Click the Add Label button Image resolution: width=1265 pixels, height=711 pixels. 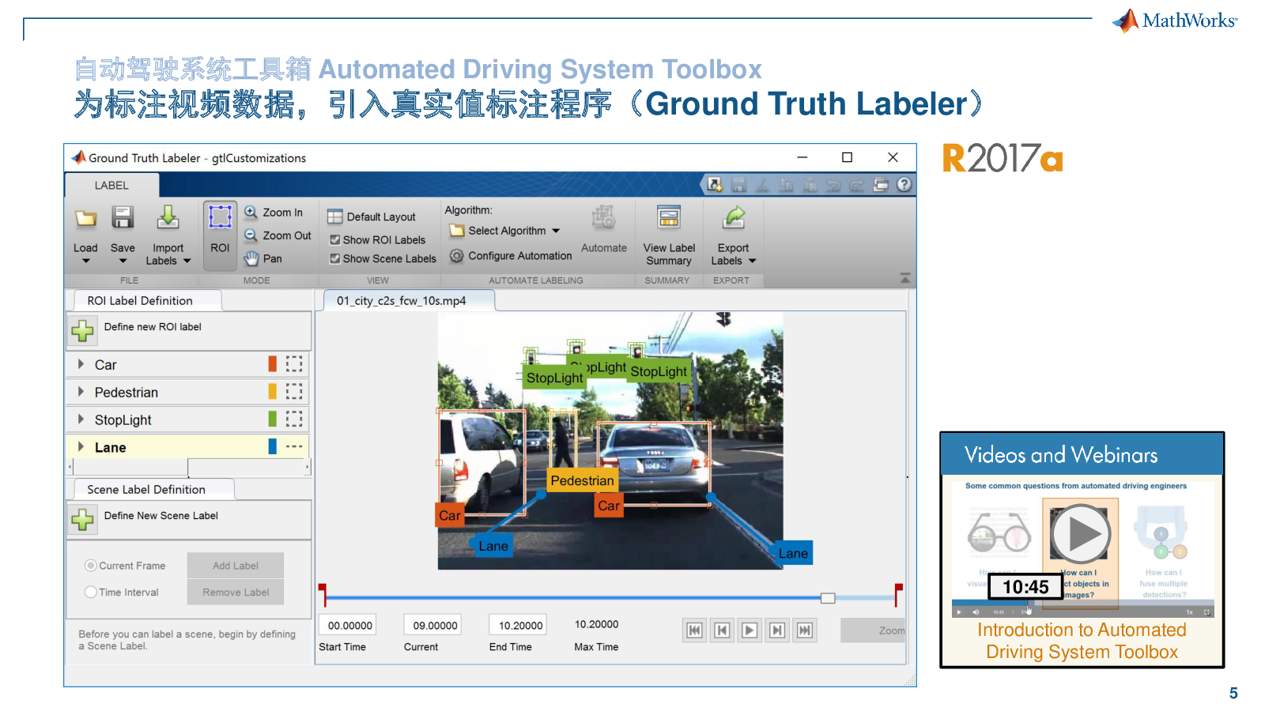(236, 566)
